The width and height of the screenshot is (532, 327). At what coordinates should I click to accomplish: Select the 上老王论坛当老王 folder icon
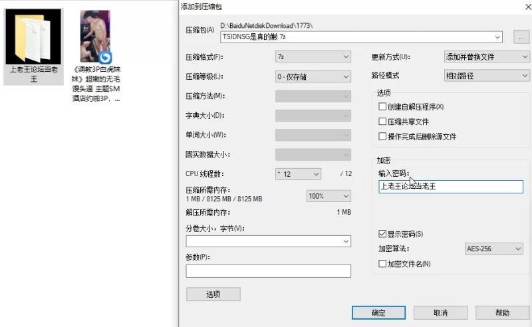[x=33, y=37]
